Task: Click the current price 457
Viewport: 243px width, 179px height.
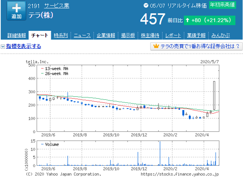Action: point(153,19)
